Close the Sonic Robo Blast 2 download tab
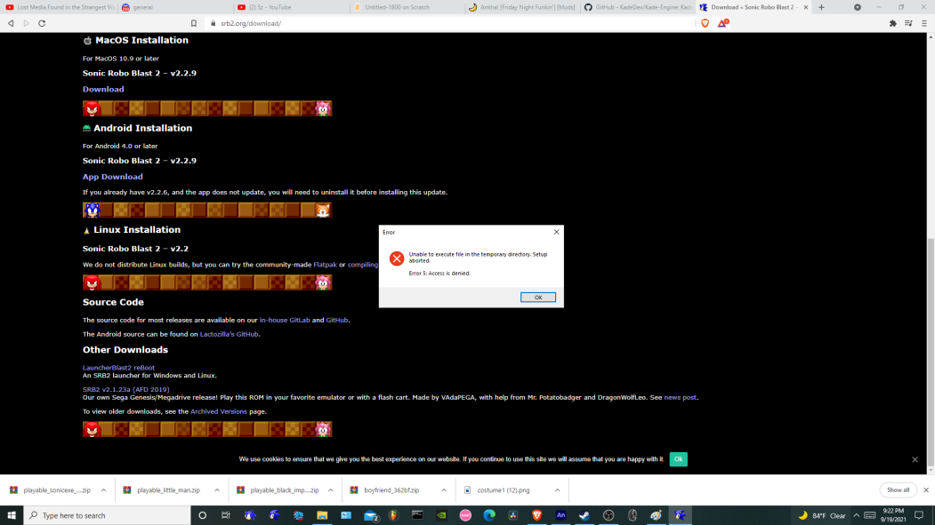This screenshot has width=935, height=525. pos(806,7)
